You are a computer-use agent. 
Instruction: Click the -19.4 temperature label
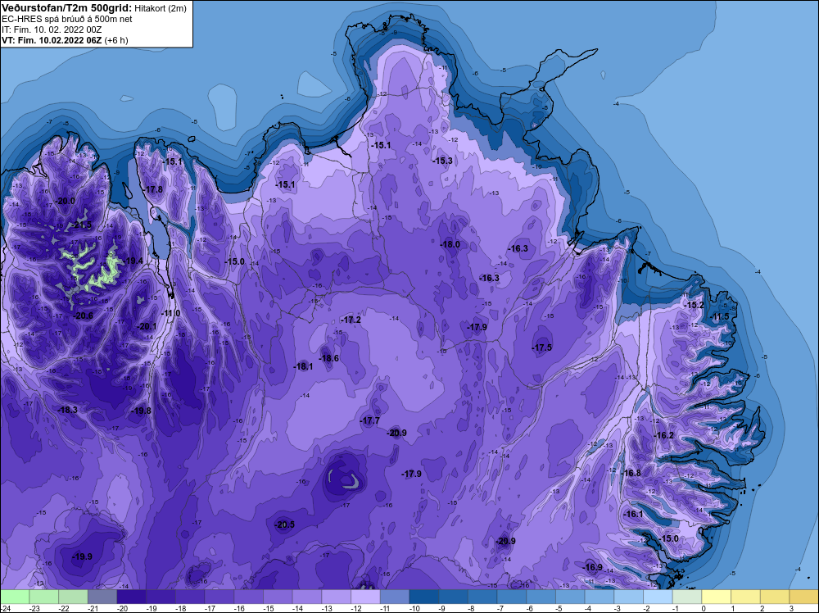133,261
